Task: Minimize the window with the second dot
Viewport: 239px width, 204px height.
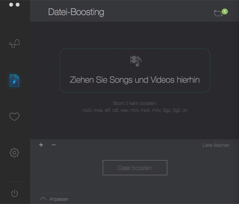Action: (x=18, y=5)
